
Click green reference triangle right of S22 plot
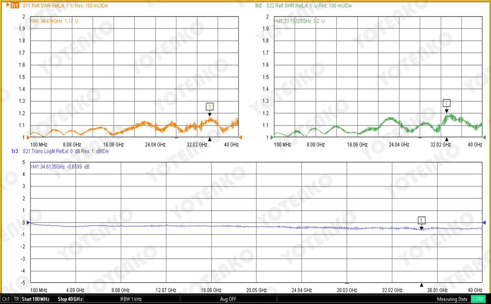pos(484,137)
